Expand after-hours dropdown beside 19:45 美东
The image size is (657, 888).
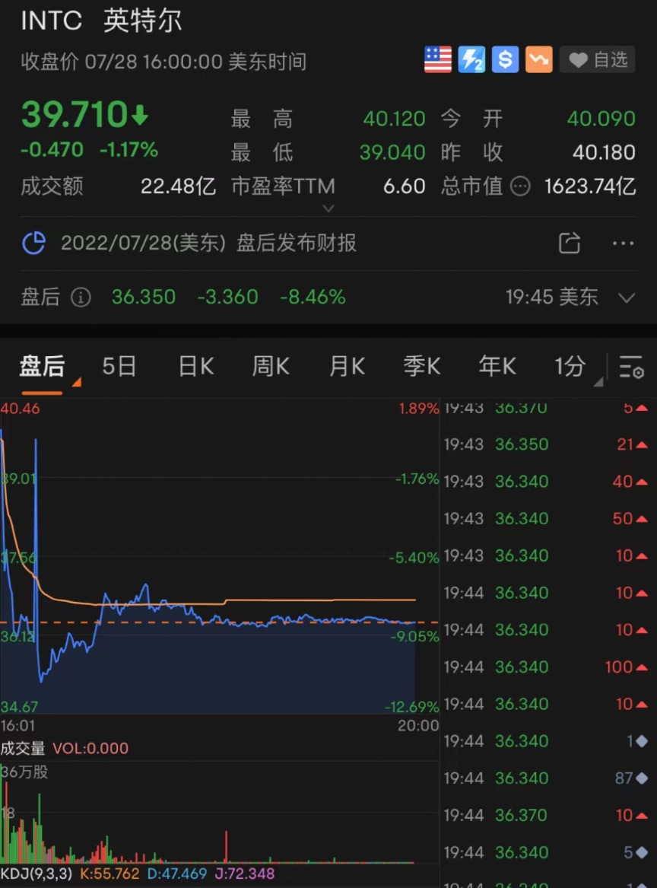pyautogui.click(x=627, y=298)
